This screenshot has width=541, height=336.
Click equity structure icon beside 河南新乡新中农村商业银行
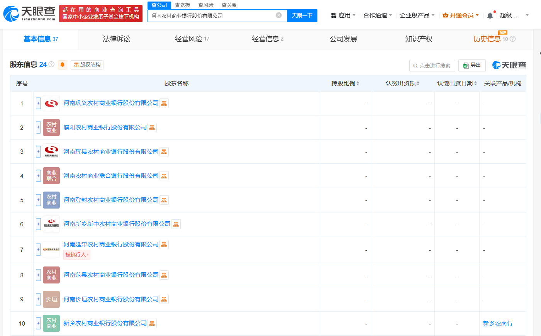coord(176,224)
